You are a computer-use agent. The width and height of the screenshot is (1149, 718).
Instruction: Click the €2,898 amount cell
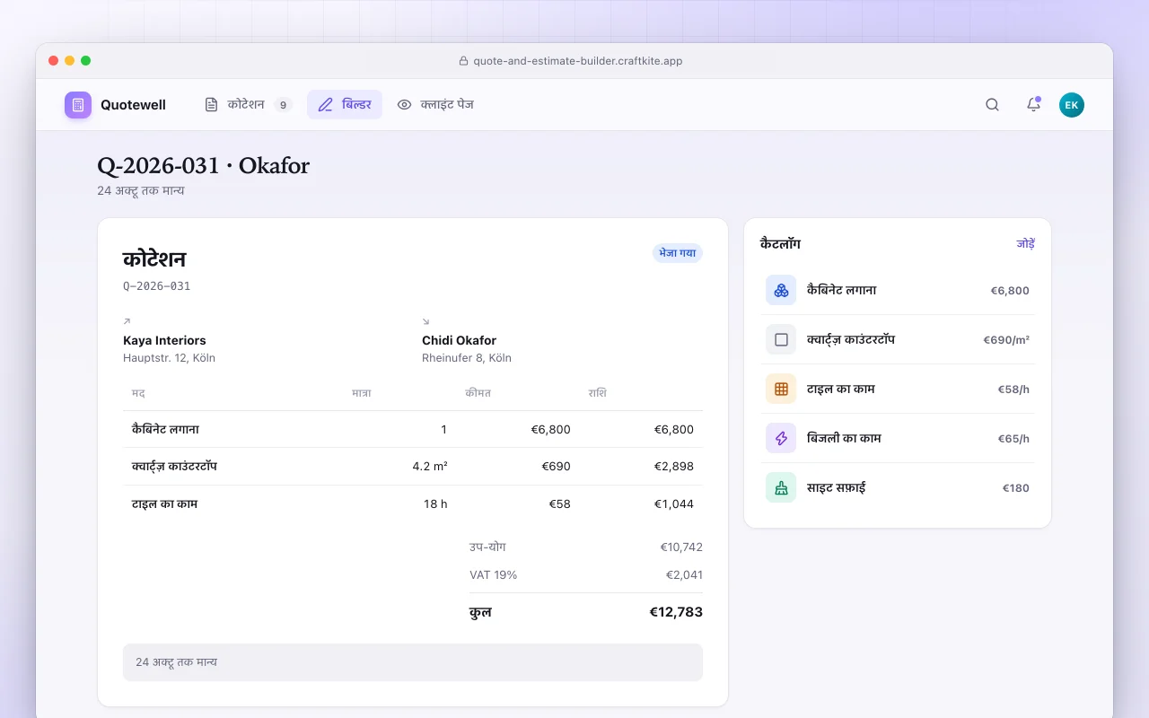click(674, 467)
